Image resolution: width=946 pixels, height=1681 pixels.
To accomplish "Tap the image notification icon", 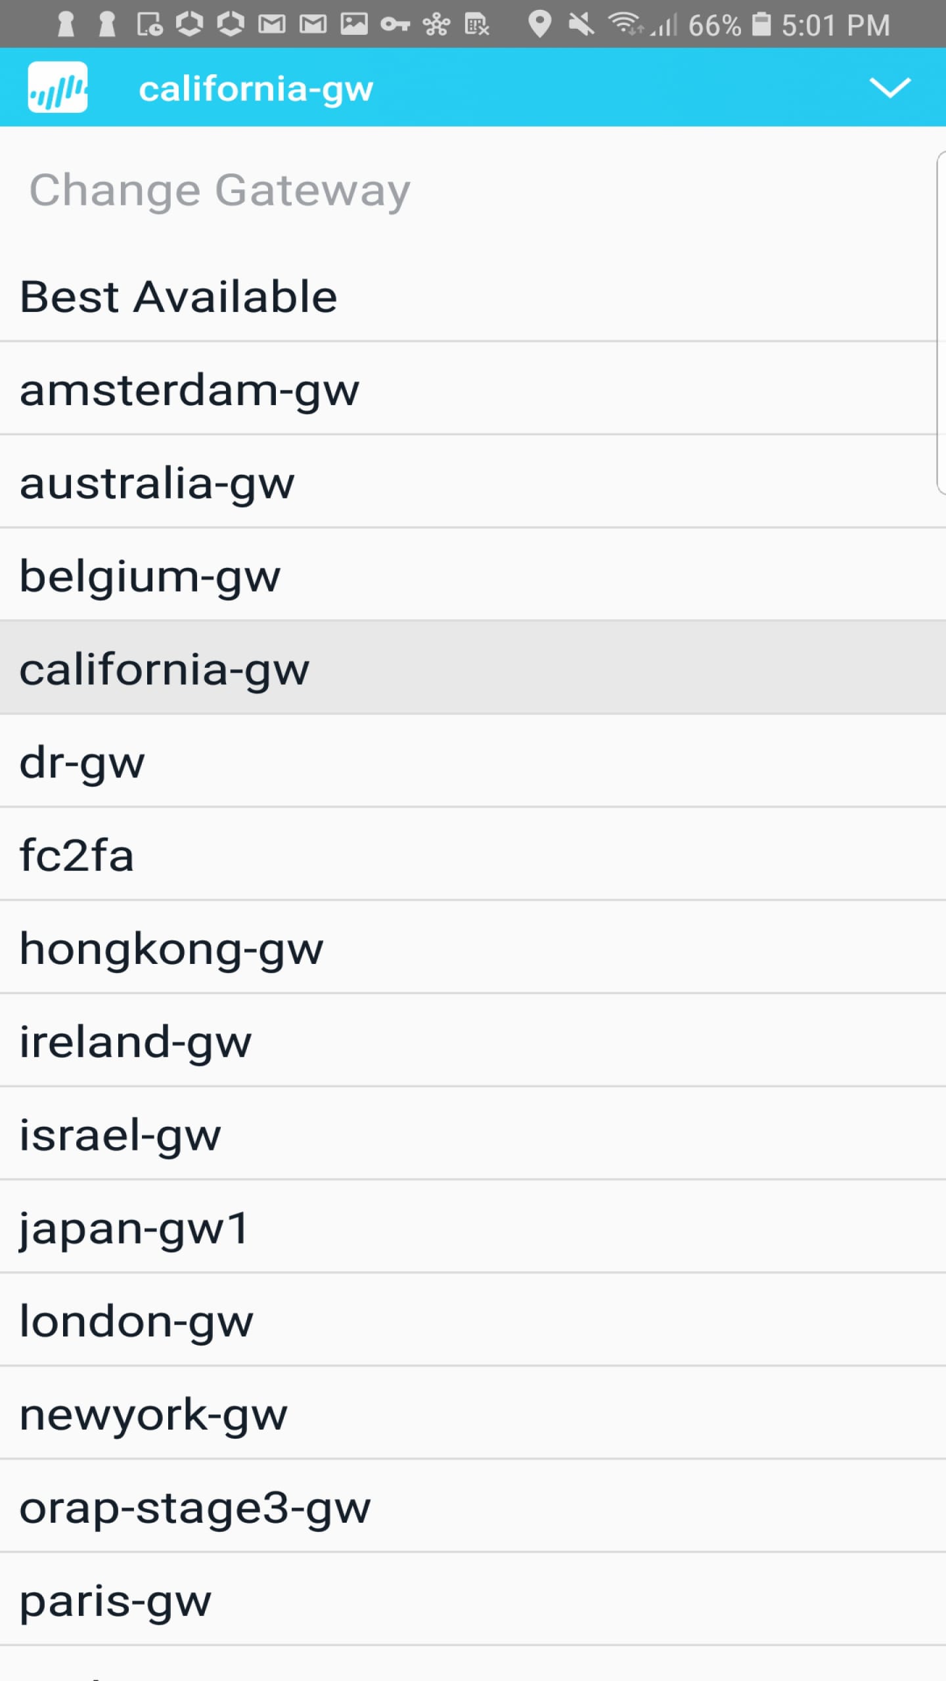I will tap(353, 25).
